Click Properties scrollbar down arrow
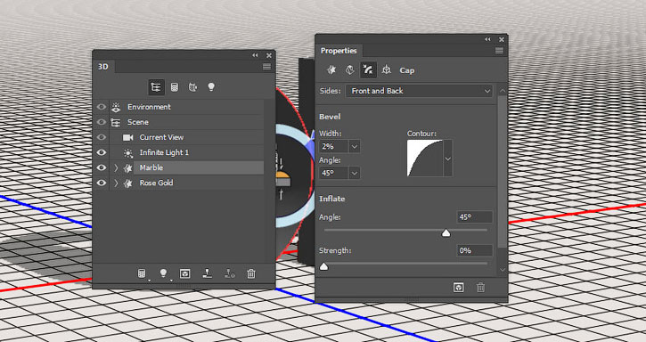The width and height of the screenshot is (646, 342). point(502,270)
